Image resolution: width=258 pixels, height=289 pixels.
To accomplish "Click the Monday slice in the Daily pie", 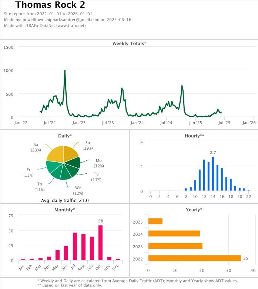I will click(74, 163).
